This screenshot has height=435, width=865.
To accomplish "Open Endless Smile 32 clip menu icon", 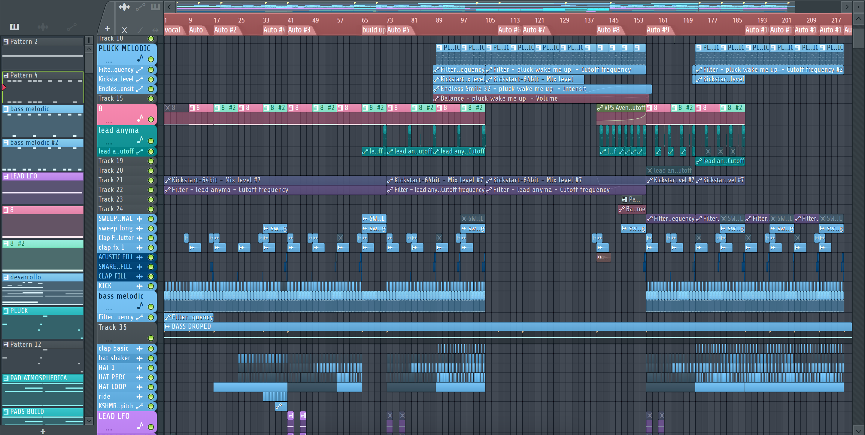I will point(436,89).
